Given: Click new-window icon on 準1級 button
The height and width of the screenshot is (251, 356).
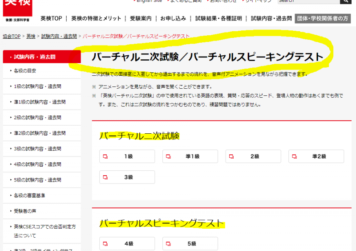Looking at the screenshot, I should click(168, 156).
